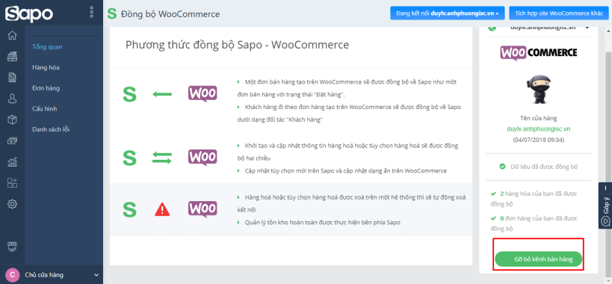Click the date (04/07/2018 09:34)

click(x=538, y=139)
